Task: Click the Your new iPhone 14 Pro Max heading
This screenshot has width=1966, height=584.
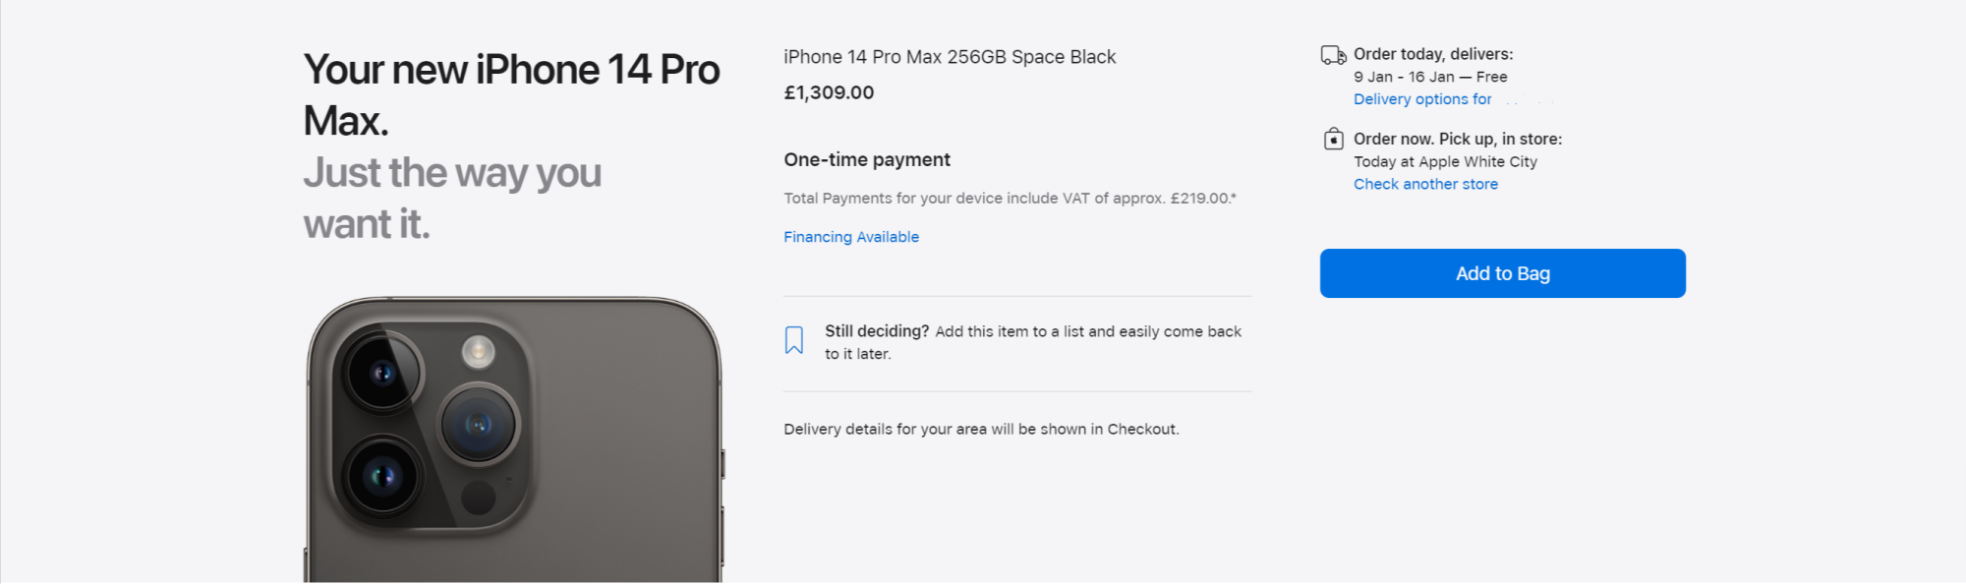Action: pyautogui.click(x=511, y=95)
